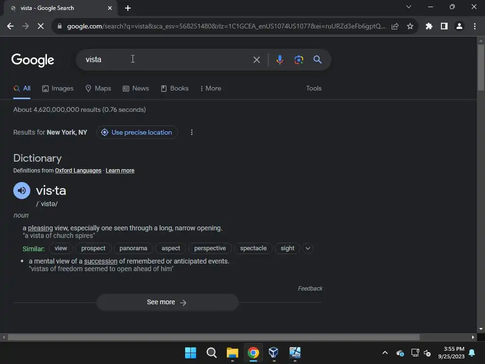Open the clock showing 3:55 PM

point(451,353)
